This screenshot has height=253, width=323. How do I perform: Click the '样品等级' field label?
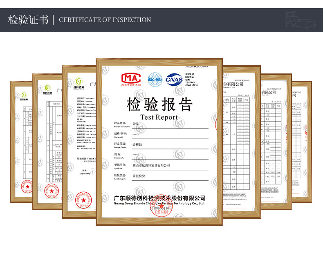(120, 144)
